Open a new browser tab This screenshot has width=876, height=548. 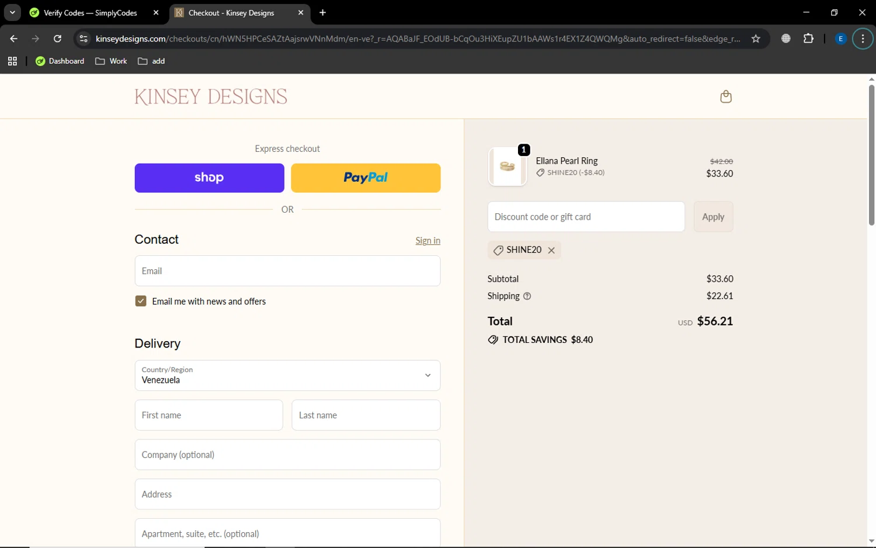322,12
